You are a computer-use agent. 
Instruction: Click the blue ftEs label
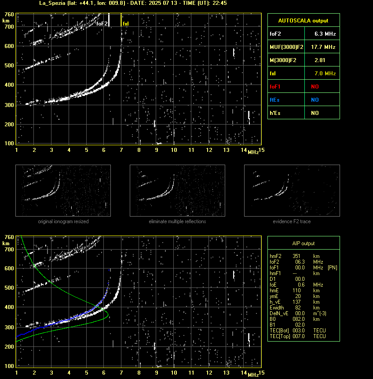click(x=274, y=100)
